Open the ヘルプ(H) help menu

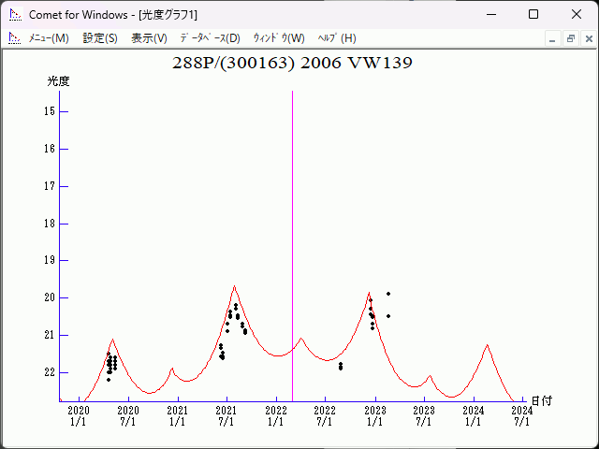[x=337, y=38]
